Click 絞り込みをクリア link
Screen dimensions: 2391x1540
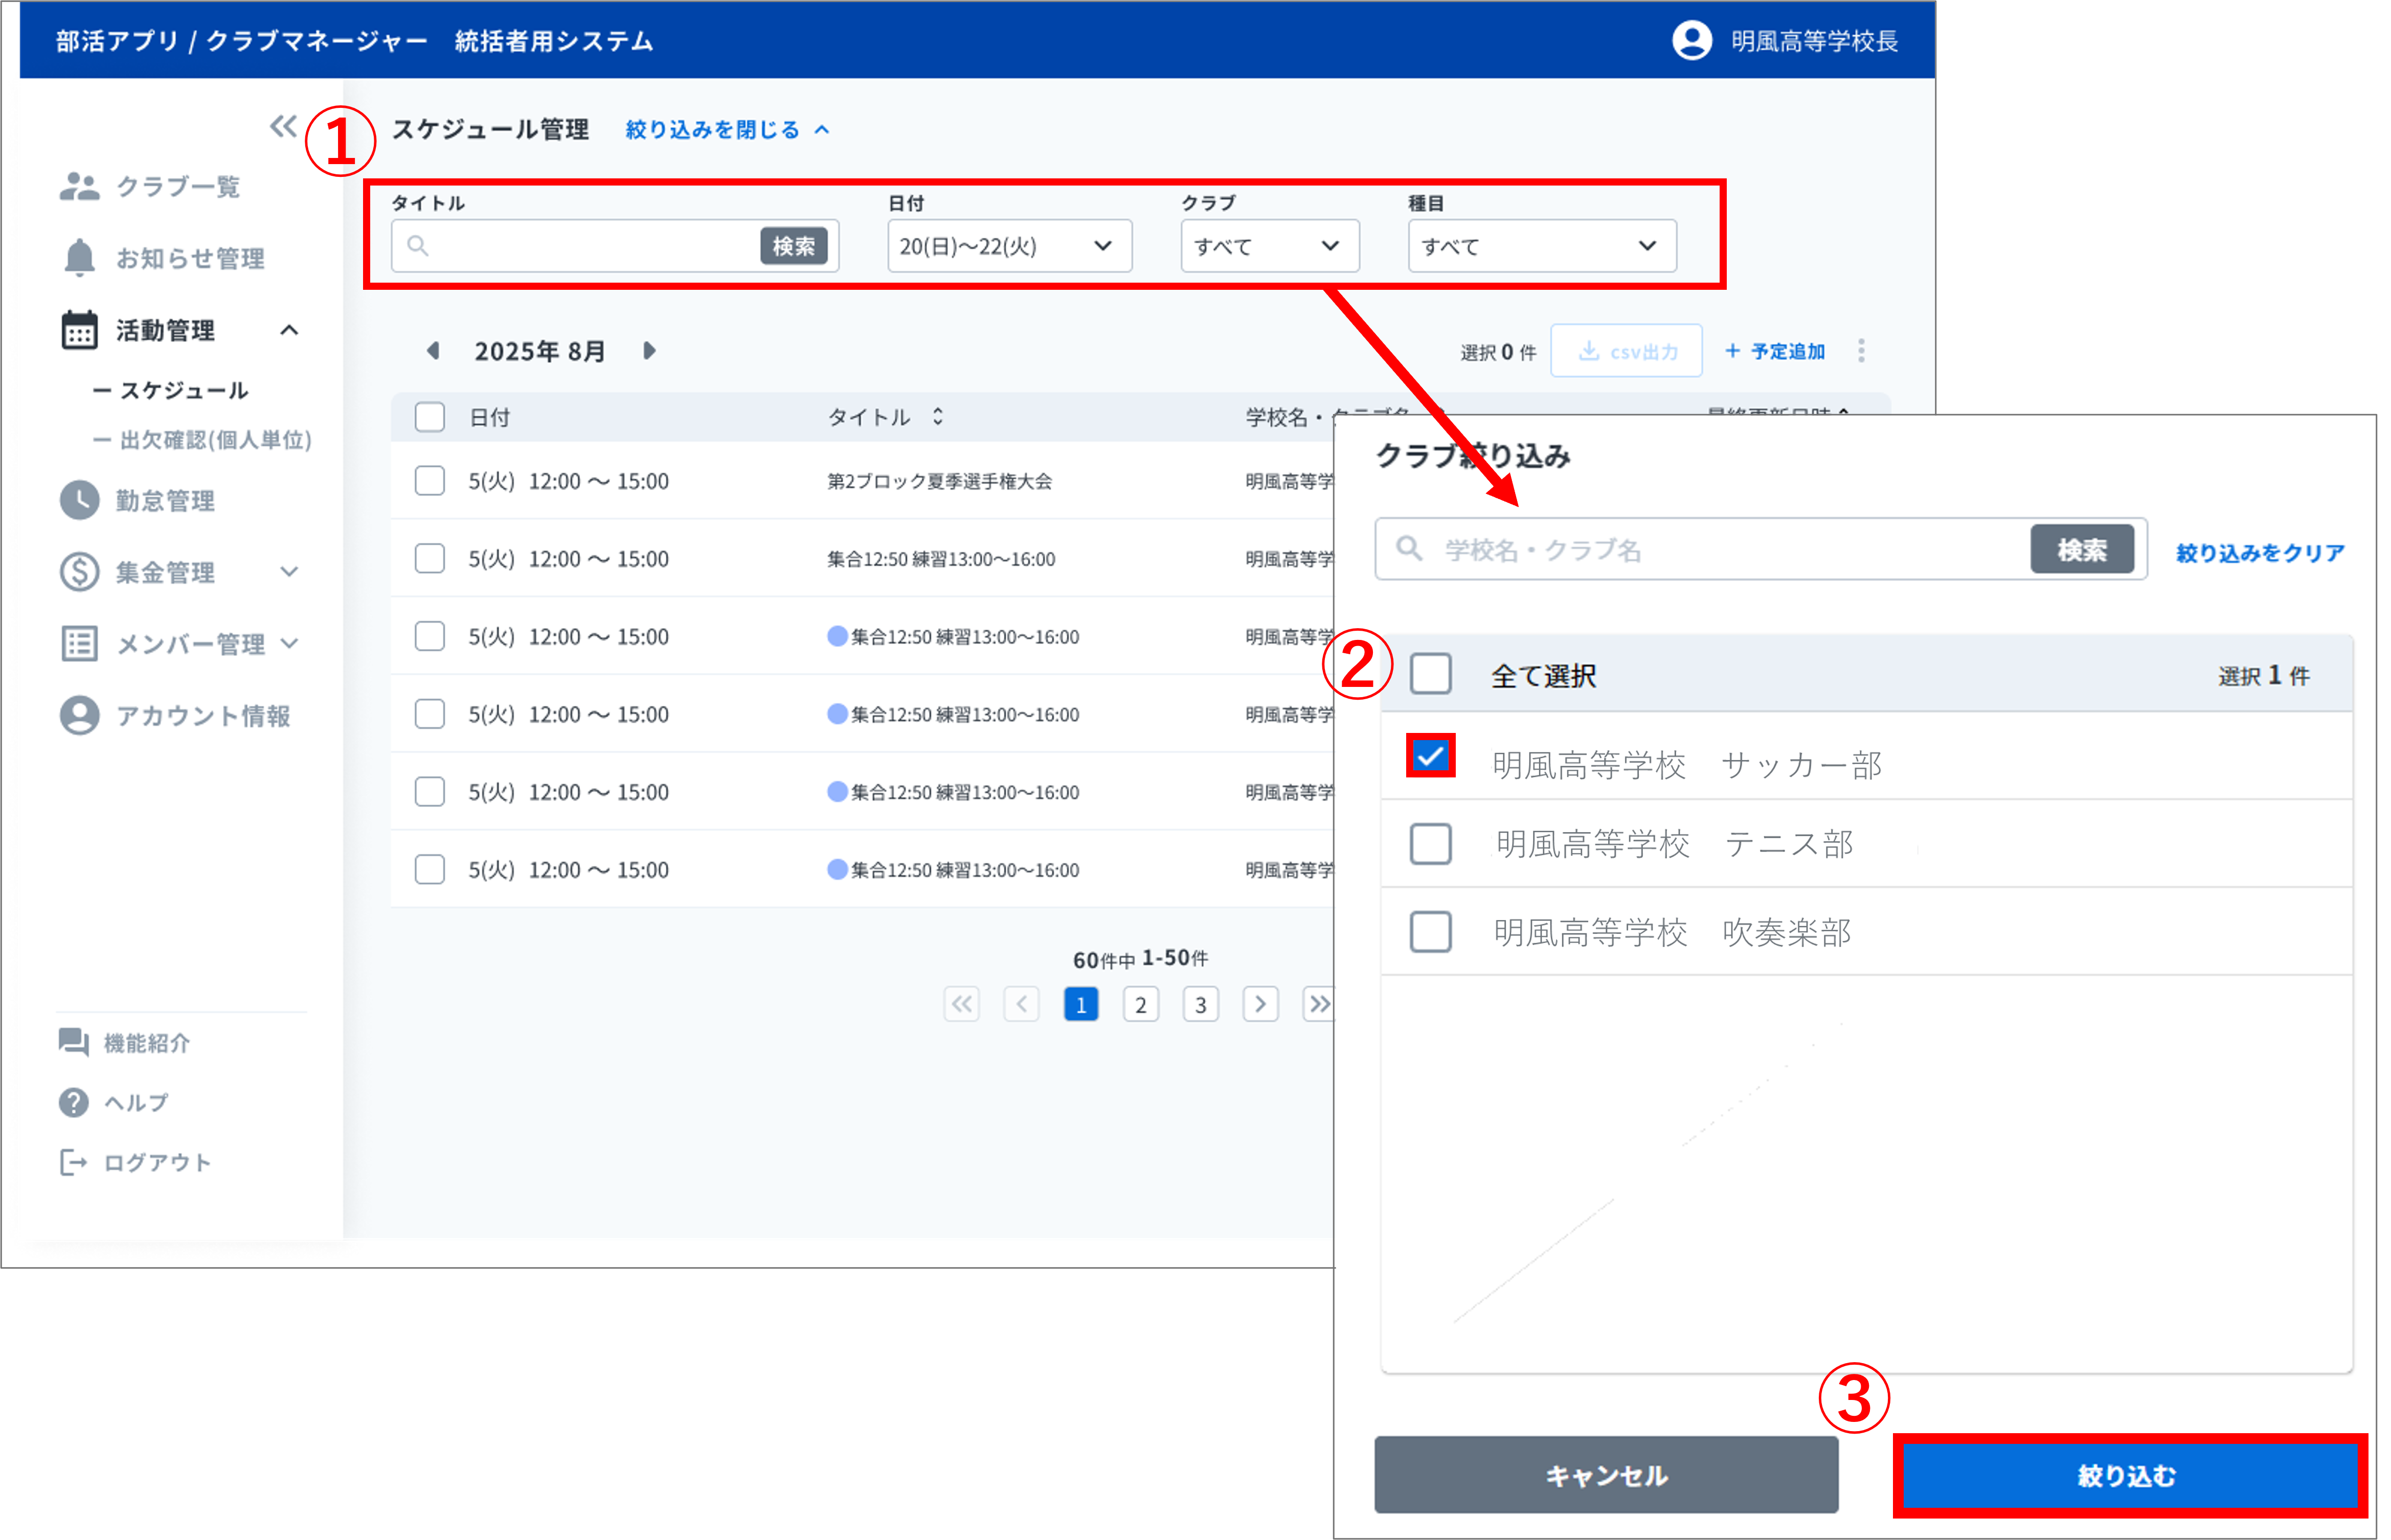[x=2260, y=553]
